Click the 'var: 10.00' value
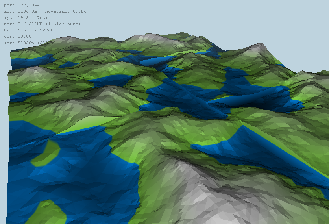329x224 pixels. tap(17, 36)
